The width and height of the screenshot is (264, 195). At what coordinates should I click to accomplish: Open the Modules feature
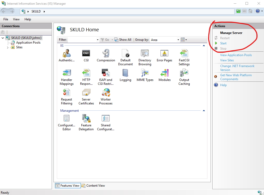(165, 75)
